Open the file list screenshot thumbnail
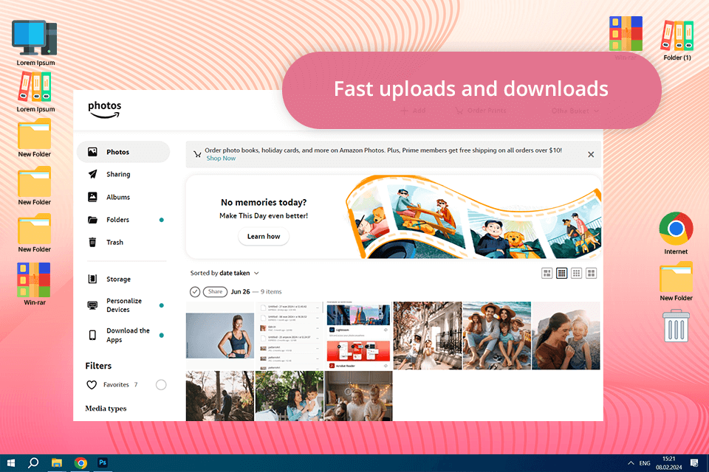709x472 pixels. tap(290, 336)
